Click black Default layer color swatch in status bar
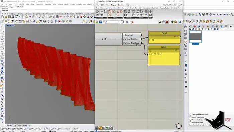Screen dimensions: 234x132 point(50,131)
